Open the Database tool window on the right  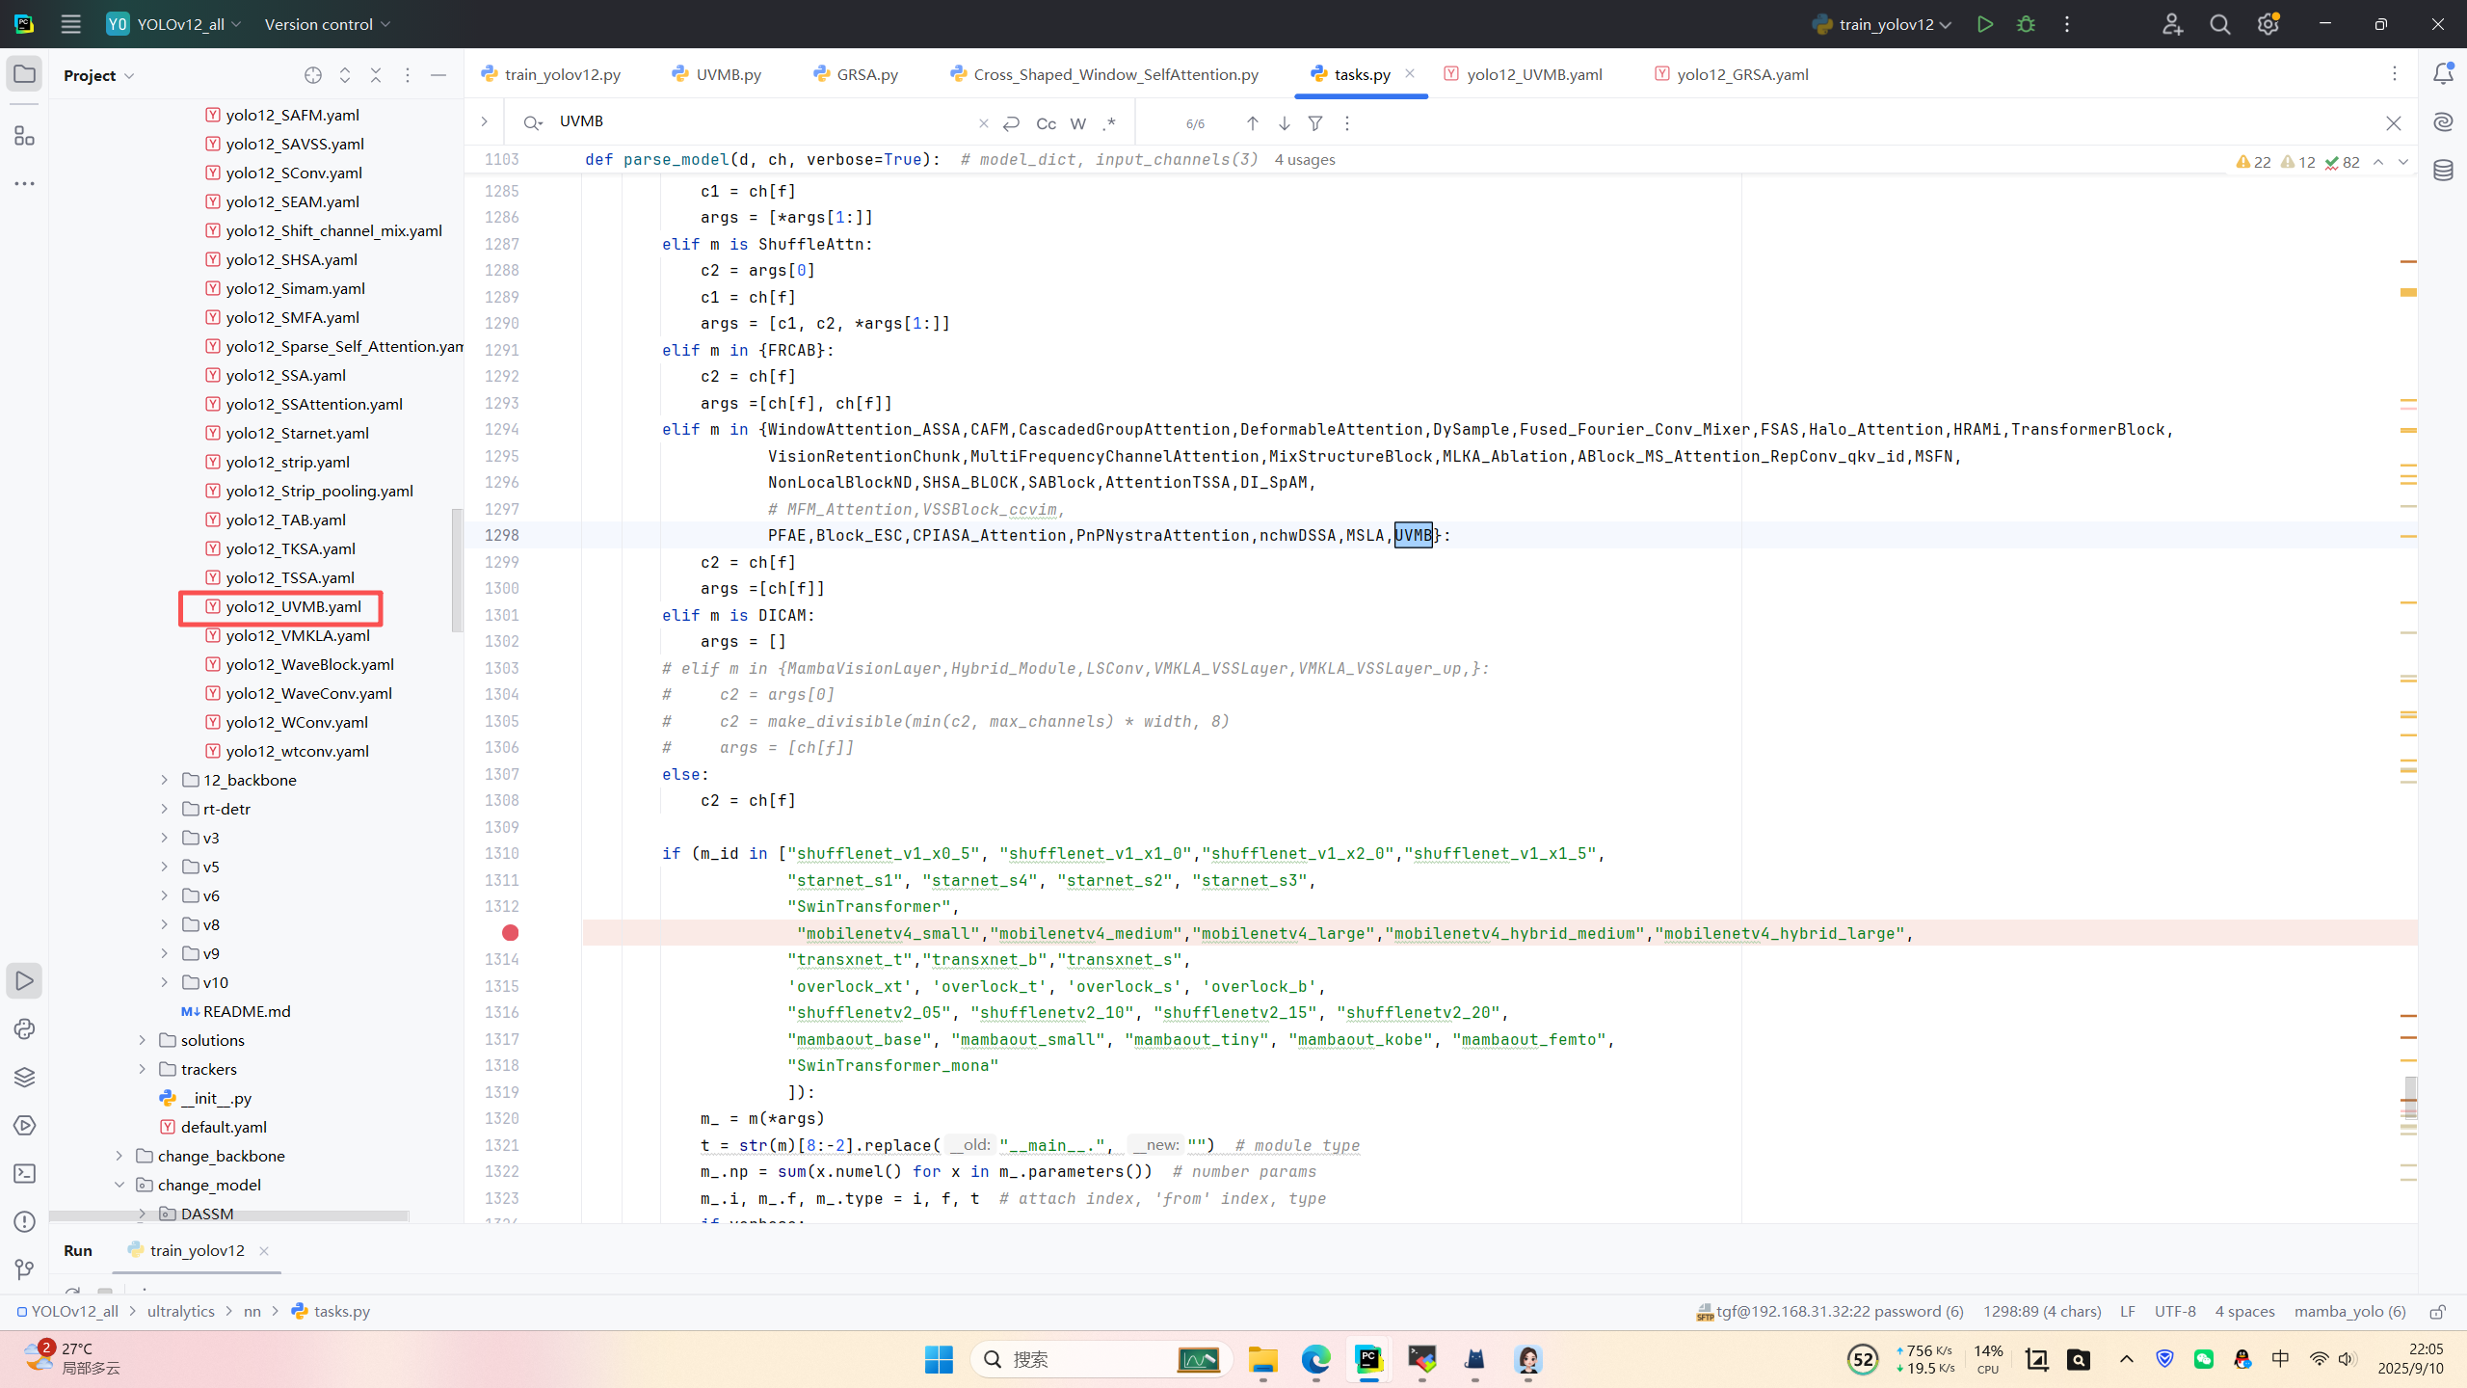(x=2443, y=171)
